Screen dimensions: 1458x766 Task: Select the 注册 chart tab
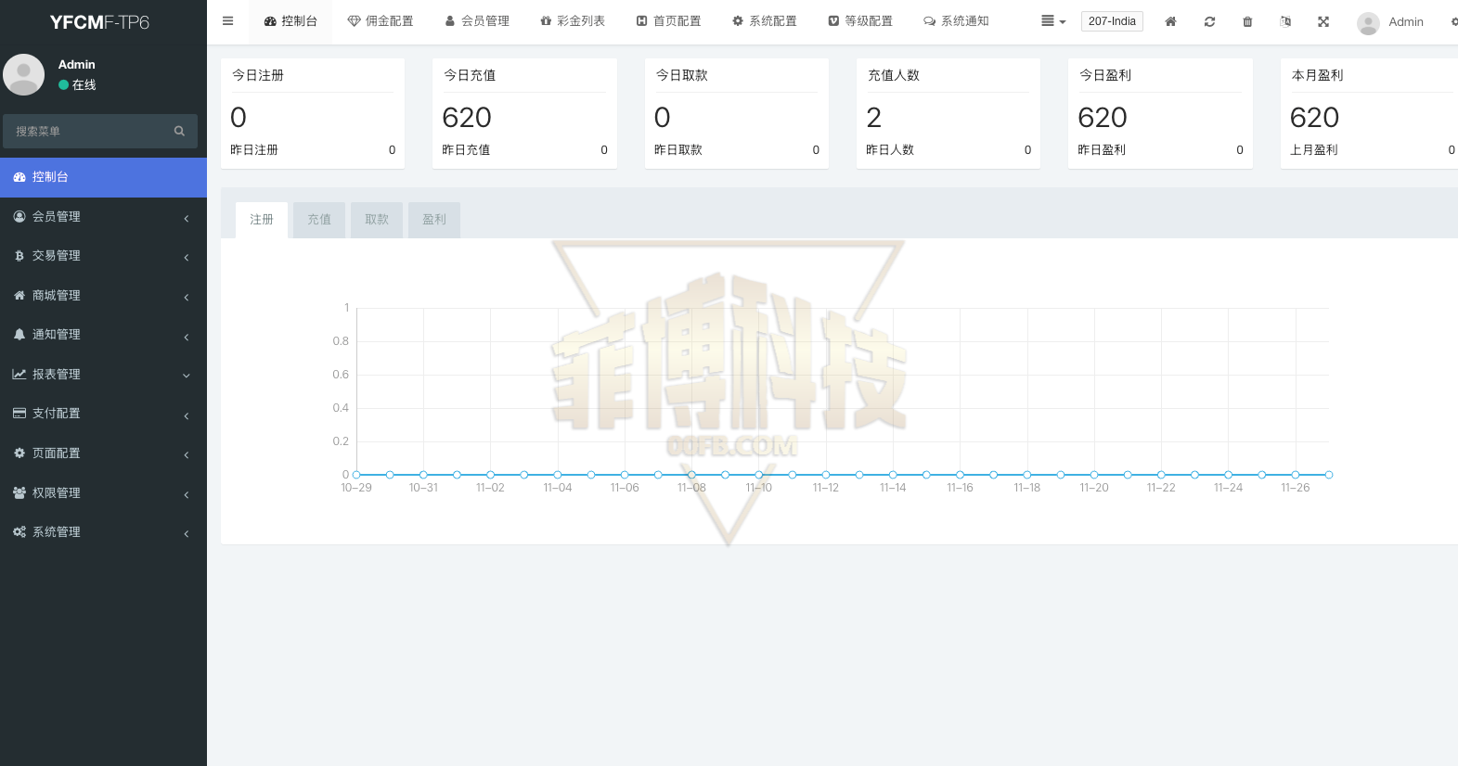pyautogui.click(x=262, y=220)
